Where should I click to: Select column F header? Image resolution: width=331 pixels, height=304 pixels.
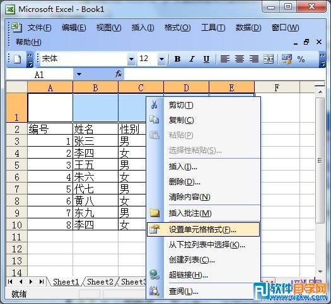point(277,87)
